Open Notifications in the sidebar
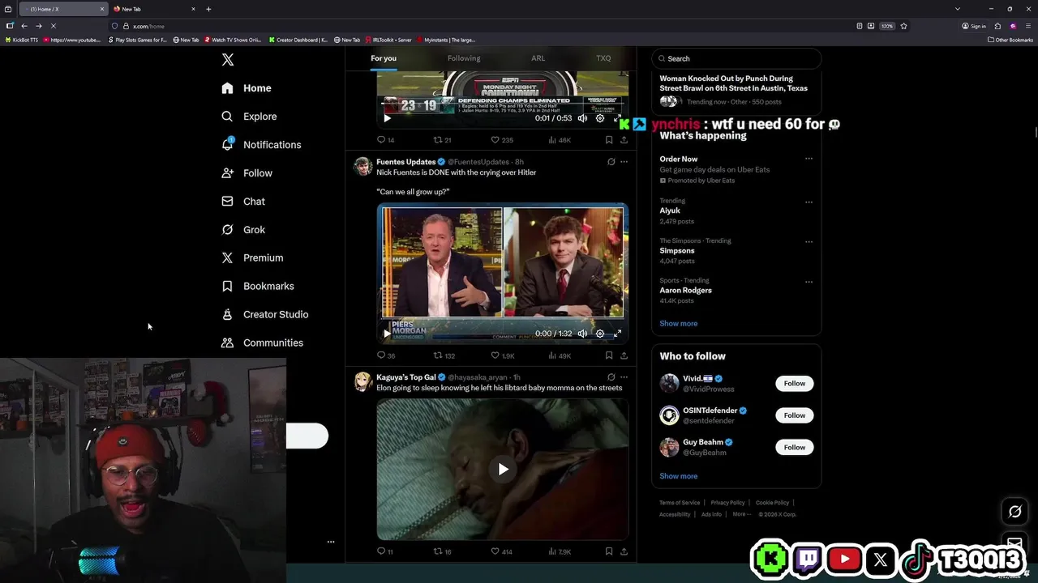Viewport: 1038px width, 583px height. point(261,145)
